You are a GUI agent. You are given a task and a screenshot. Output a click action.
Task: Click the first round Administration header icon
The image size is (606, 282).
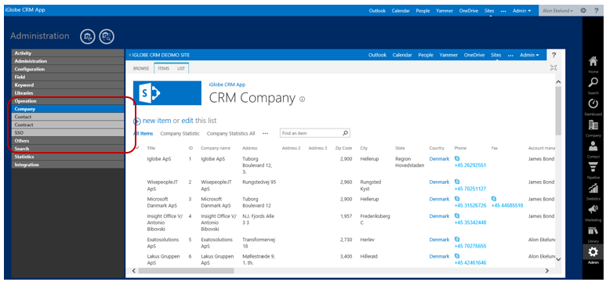[x=87, y=37]
